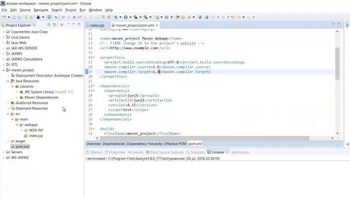Open the Back history dropdown arrow
The height and width of the screenshot is (197, 350).
click(x=243, y=17)
